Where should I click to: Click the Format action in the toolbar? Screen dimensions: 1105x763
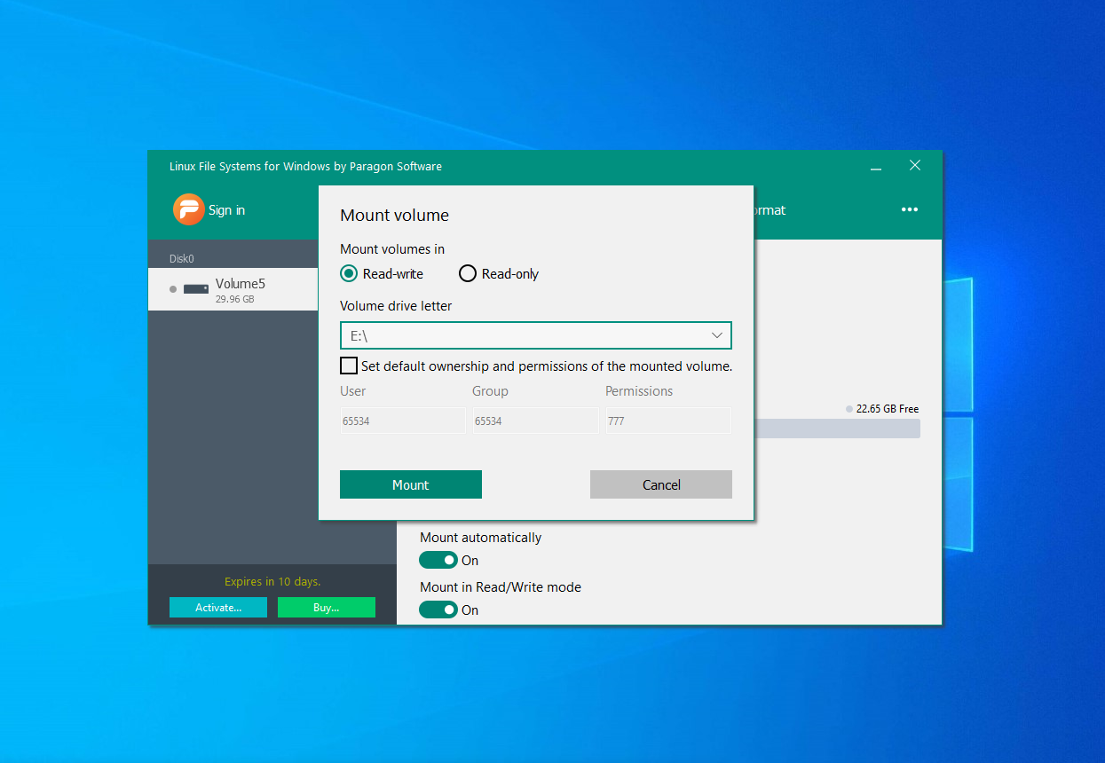click(769, 209)
